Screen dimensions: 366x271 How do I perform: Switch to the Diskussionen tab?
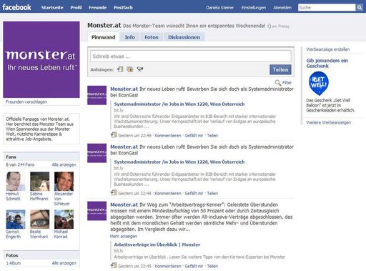pos(184,37)
